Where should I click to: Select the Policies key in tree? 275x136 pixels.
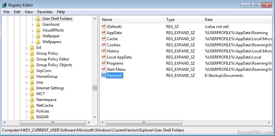pyautogui.click(x=43, y=111)
